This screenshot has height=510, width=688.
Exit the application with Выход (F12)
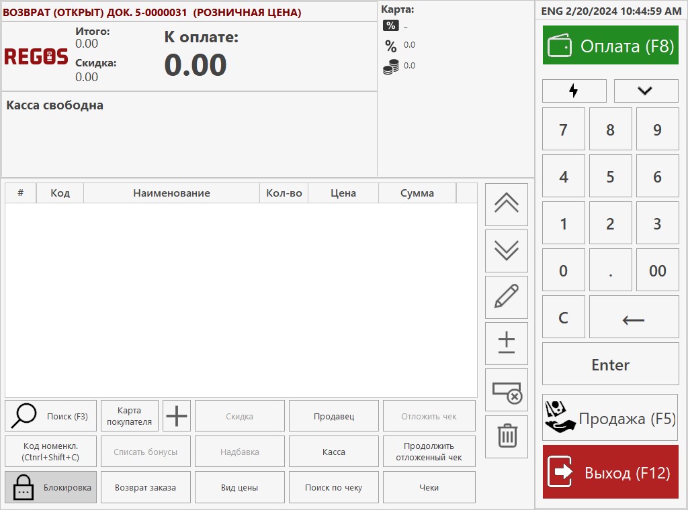point(610,472)
